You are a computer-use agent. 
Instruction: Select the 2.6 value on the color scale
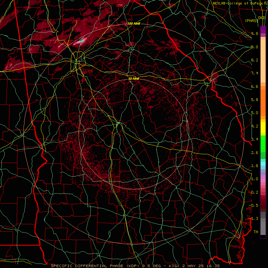point(255,153)
